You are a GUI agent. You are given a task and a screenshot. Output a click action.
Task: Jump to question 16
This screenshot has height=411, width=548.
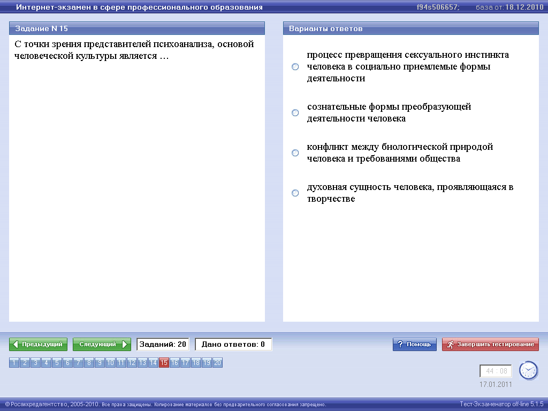(175, 363)
